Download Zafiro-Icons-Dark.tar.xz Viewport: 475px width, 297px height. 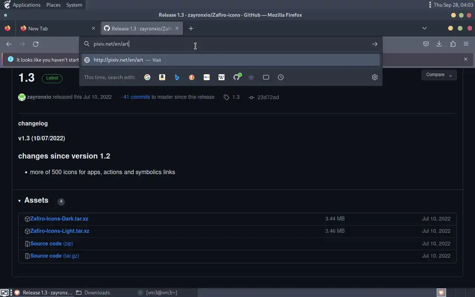pyautogui.click(x=59, y=219)
